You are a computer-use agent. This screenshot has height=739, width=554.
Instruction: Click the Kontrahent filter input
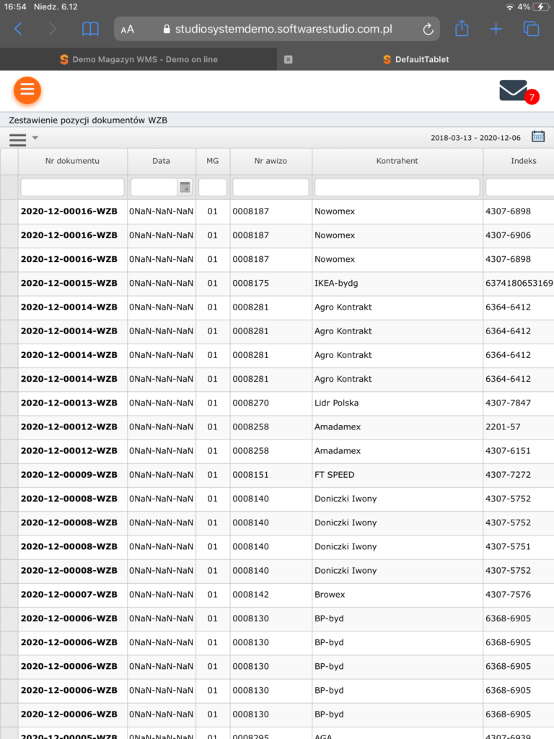(x=397, y=188)
